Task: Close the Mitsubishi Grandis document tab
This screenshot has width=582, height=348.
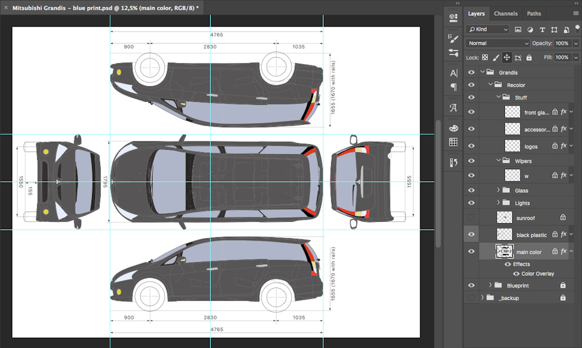Action: (x=6, y=7)
